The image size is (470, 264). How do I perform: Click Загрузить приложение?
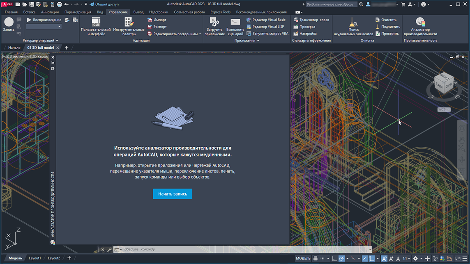coord(214,26)
